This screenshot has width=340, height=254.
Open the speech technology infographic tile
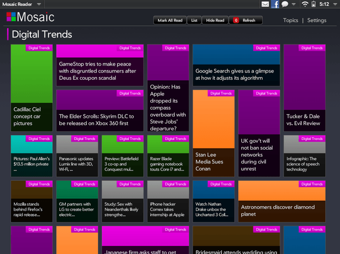pos(305,156)
